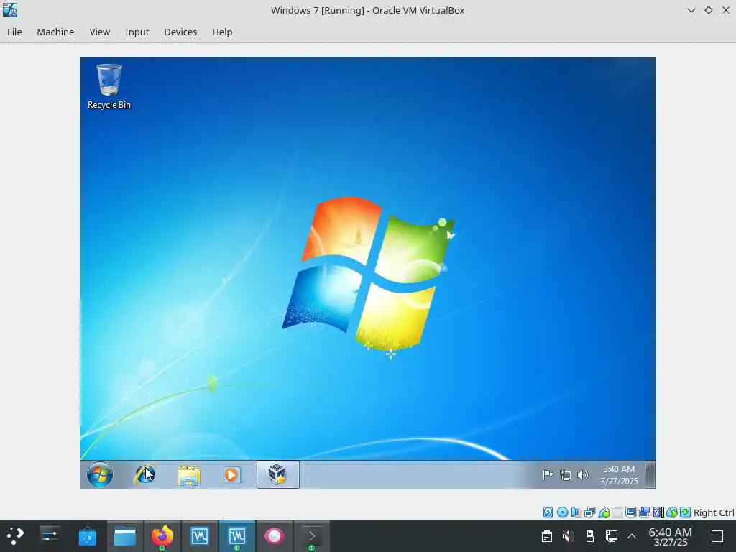Viewport: 736px width, 552px height.
Task: Unmute the host volume tray icon
Action: point(568,536)
